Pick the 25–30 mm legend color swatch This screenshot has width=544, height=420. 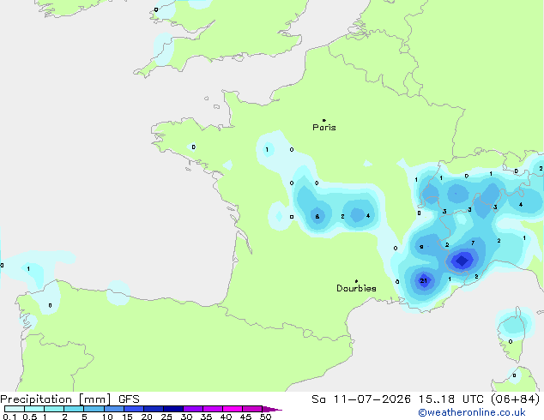(173, 409)
